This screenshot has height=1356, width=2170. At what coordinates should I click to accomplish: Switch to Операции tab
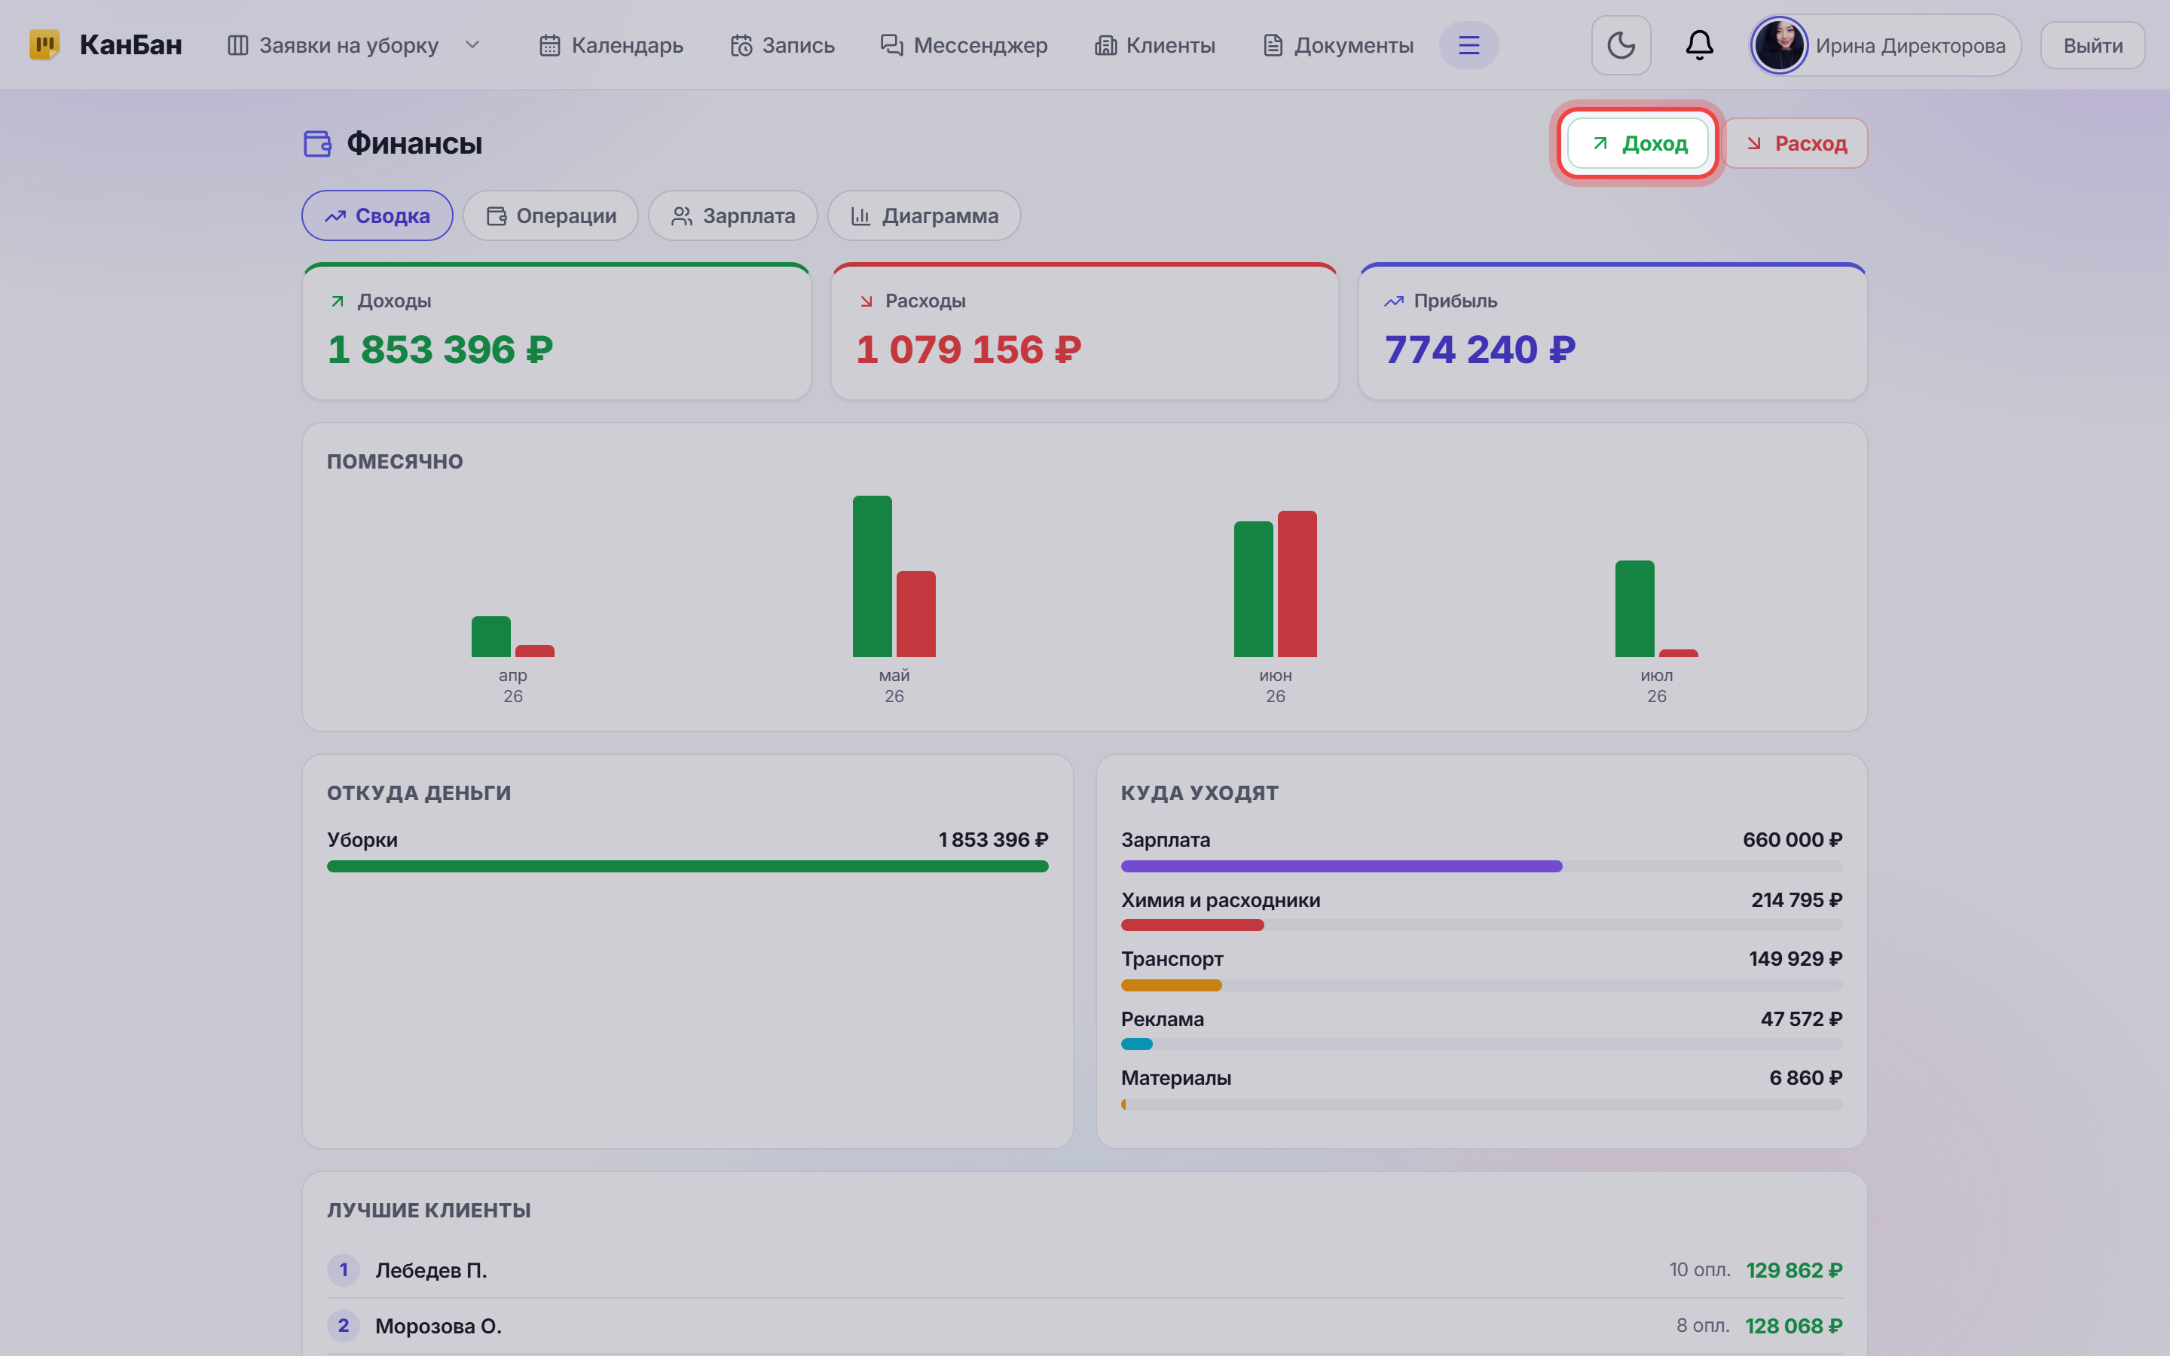(x=551, y=215)
